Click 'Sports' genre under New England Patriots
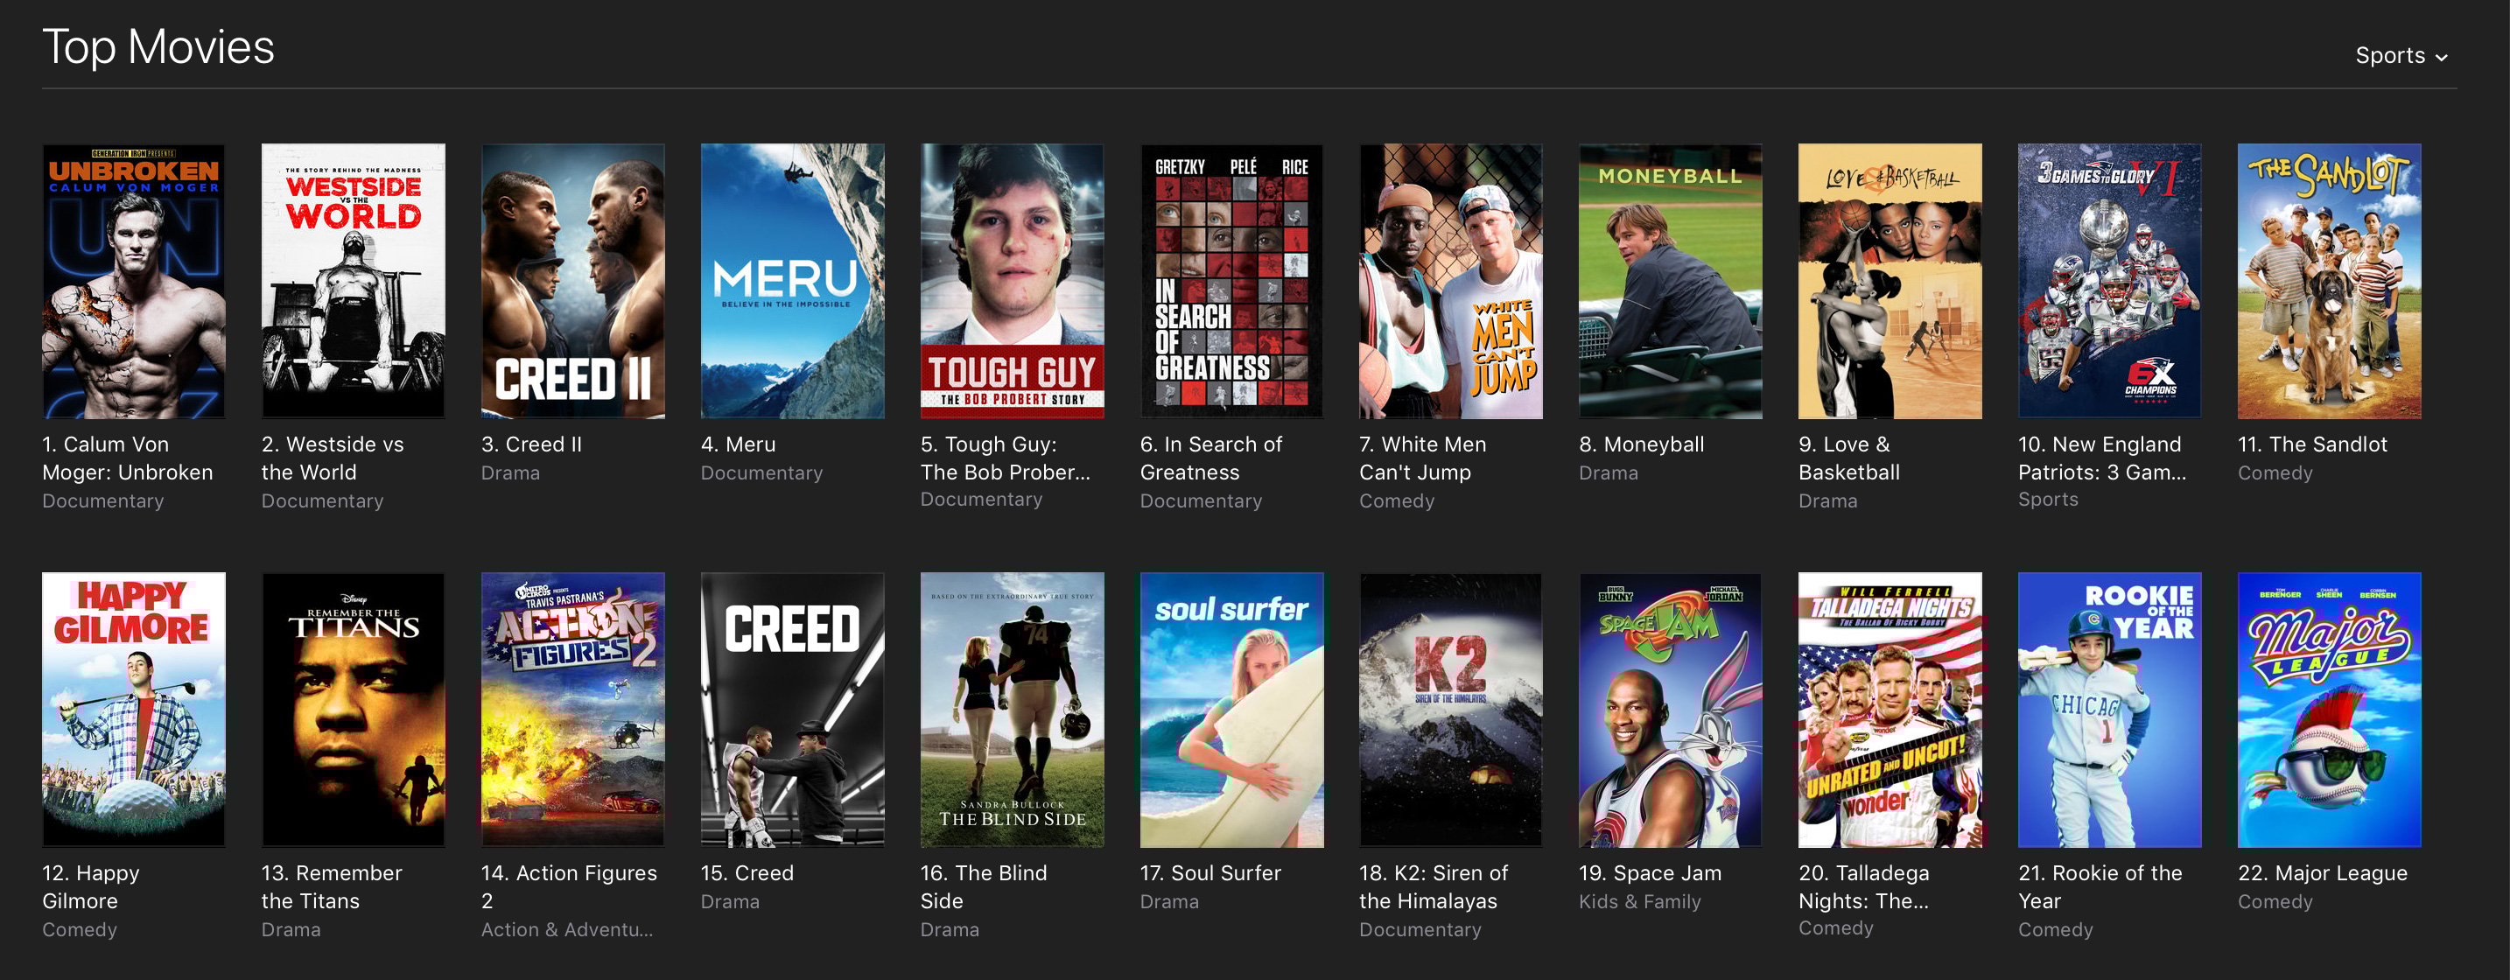The width and height of the screenshot is (2510, 980). click(x=2048, y=500)
